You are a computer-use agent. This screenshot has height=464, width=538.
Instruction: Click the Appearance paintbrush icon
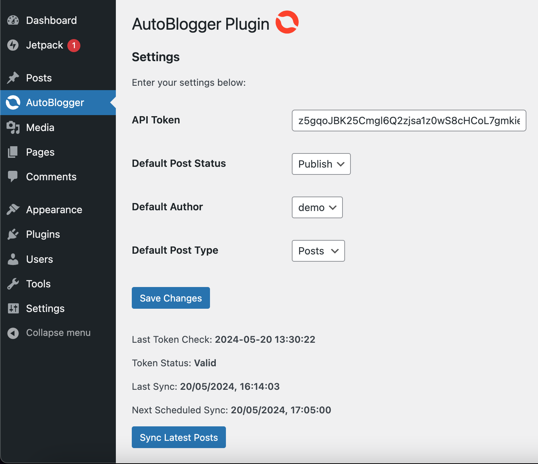pyautogui.click(x=13, y=210)
